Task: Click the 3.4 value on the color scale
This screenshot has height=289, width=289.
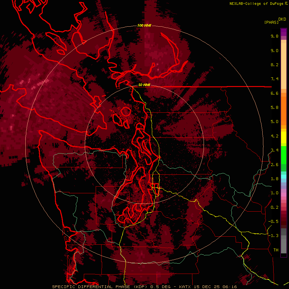Action: click(x=275, y=150)
